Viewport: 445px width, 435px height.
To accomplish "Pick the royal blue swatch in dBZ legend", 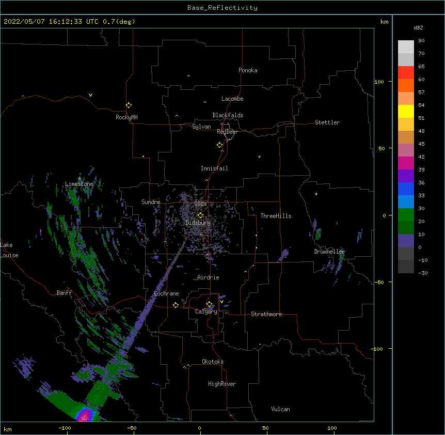I will point(406,189).
